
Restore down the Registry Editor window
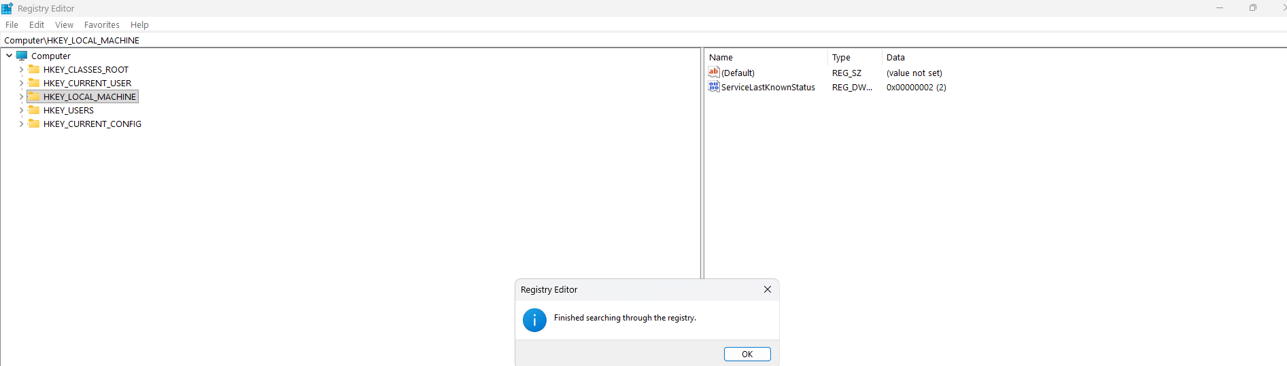[x=1252, y=8]
